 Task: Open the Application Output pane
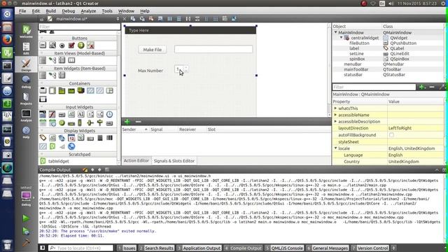pos(199,248)
